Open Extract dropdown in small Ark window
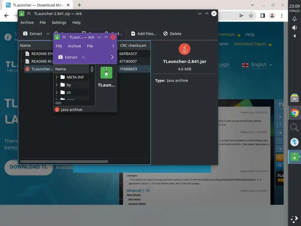 [83, 57]
